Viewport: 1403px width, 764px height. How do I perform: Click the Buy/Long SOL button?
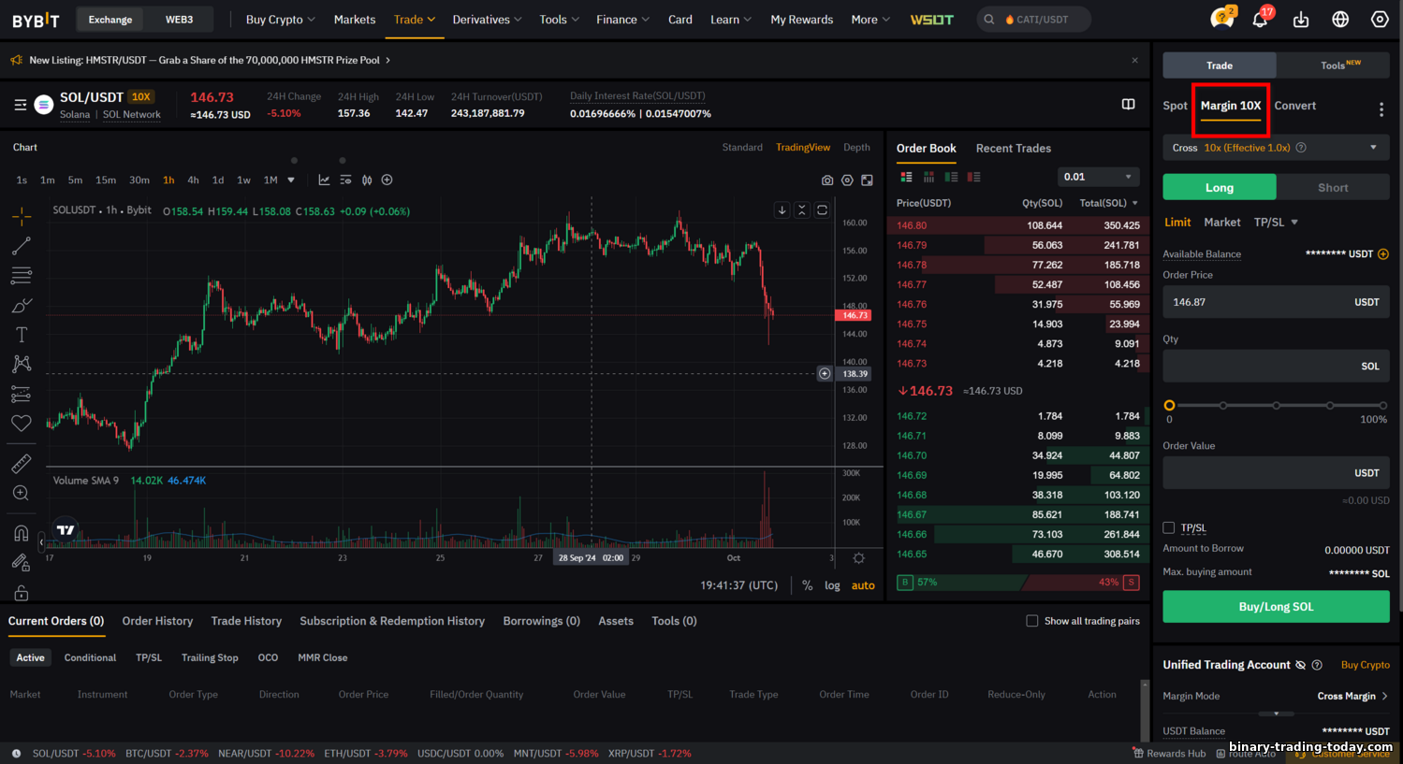pyautogui.click(x=1276, y=607)
